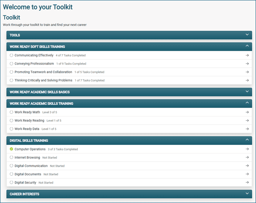The image size is (256, 203).
Task: Click the Work Ready Reading arrow icon
Action: pos(247,120)
